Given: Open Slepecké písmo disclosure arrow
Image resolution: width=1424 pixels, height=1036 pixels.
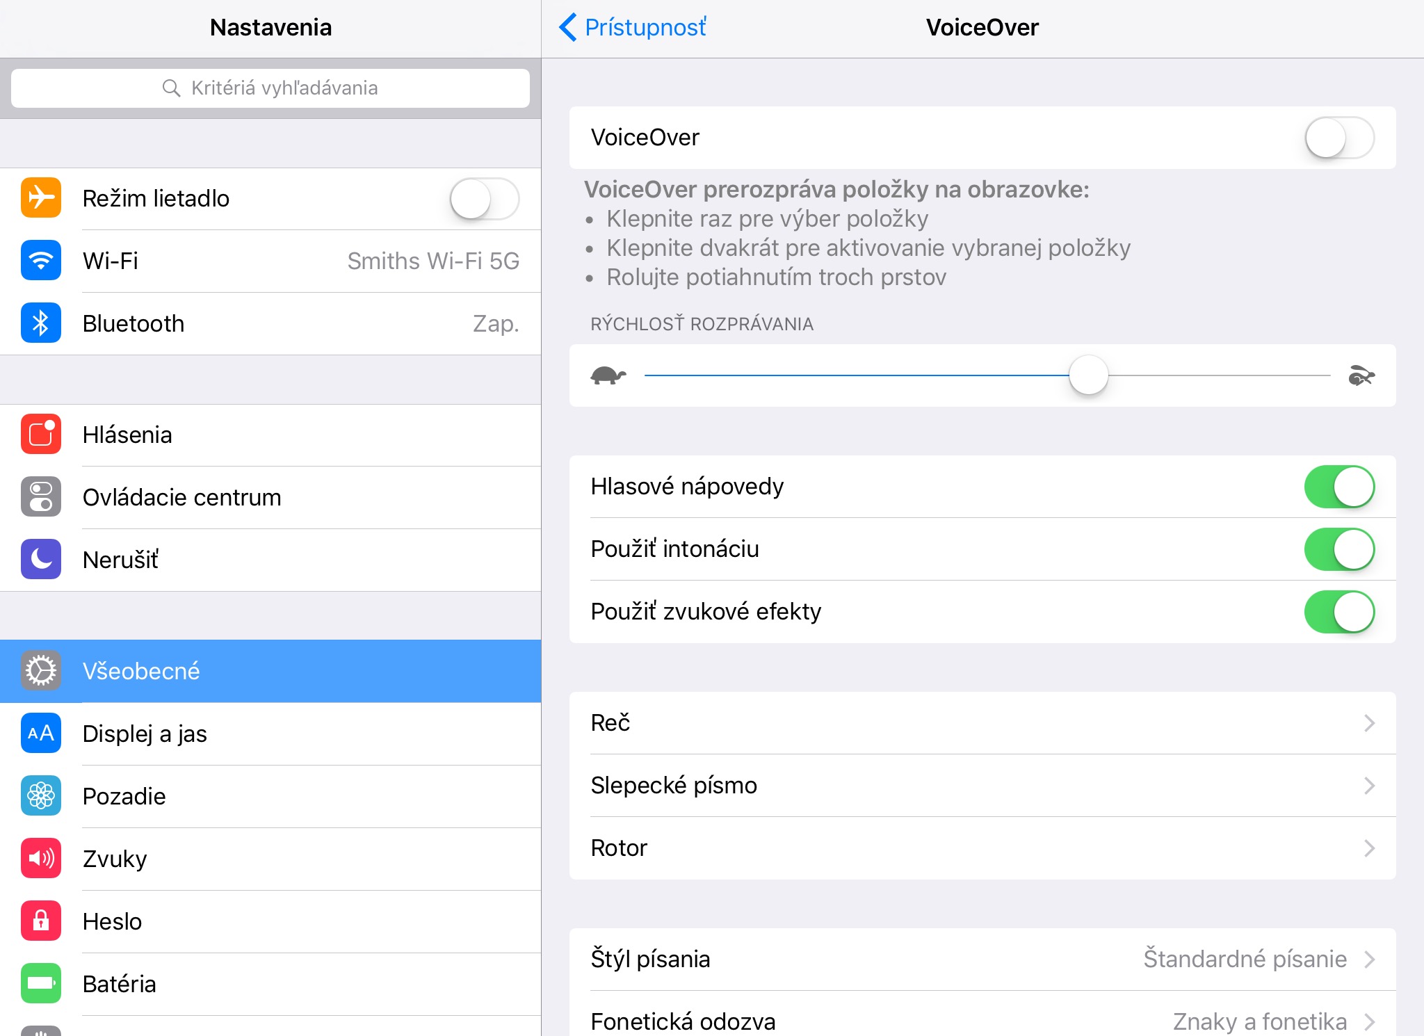Looking at the screenshot, I should 1369,786.
